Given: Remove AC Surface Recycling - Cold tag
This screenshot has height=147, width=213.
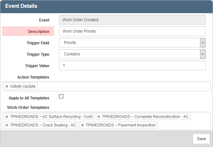Looking at the screenshot, I should [x=7, y=117].
